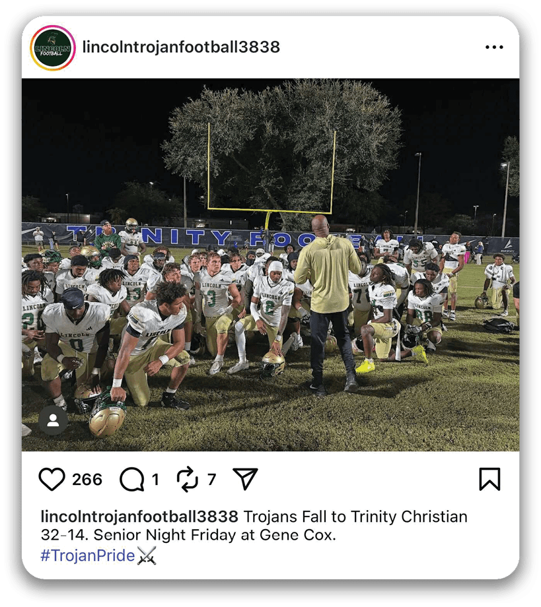Open lincolntrojanfootball3838 header username
Image resolution: width=541 pixels, height=607 pixels.
(x=181, y=48)
